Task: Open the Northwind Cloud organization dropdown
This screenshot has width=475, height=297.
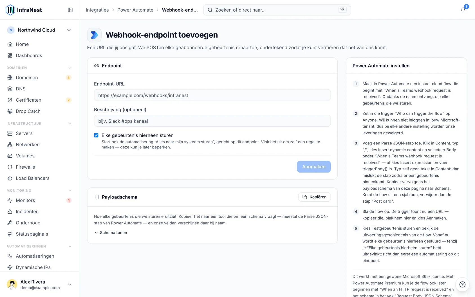Action: [39, 30]
